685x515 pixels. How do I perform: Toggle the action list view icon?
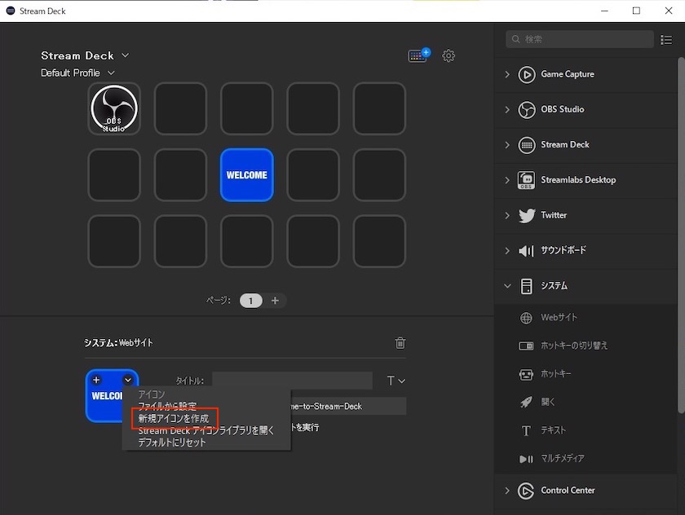pos(666,40)
